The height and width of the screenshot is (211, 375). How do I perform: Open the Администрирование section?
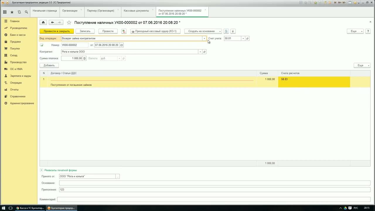click(22, 103)
